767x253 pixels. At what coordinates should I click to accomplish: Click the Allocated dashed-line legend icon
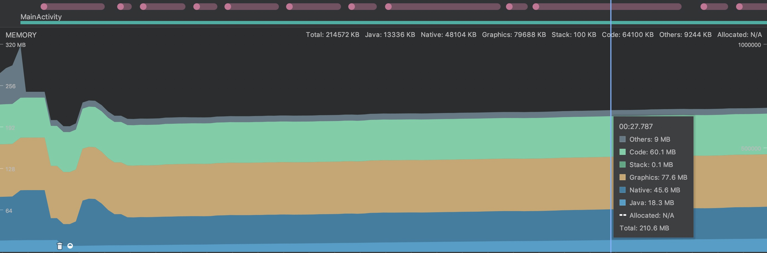click(623, 215)
